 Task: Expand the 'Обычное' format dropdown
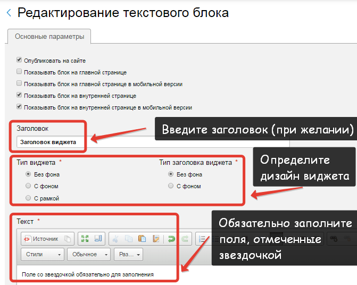click(x=88, y=255)
